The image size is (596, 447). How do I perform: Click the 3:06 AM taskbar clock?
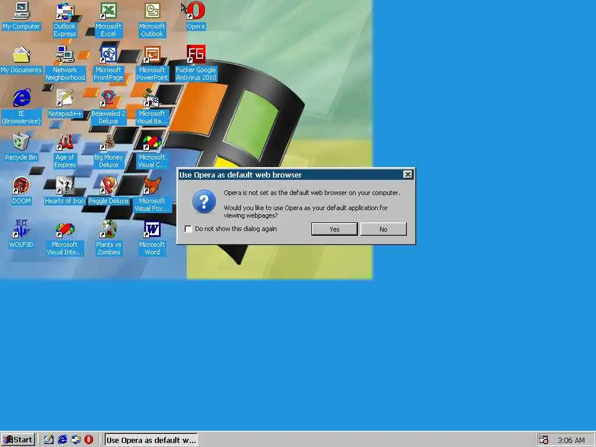[571, 440]
